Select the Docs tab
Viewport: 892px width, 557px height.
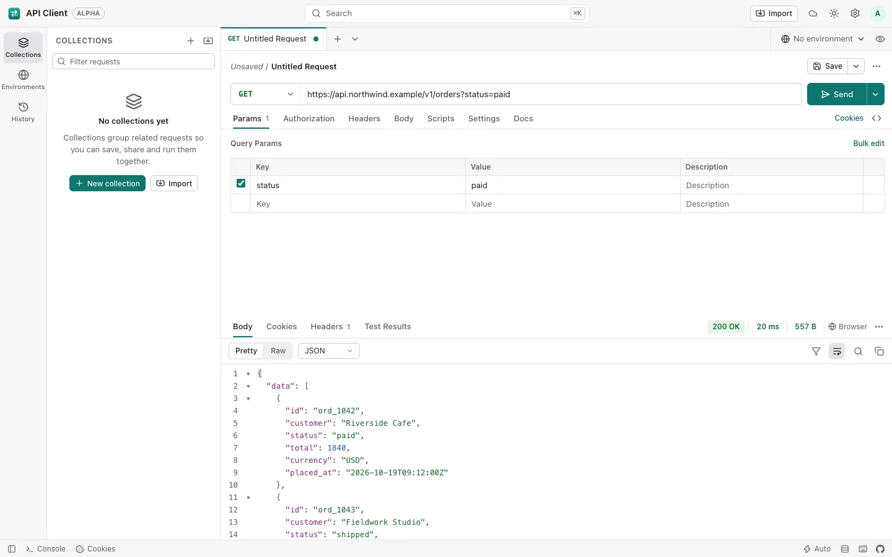(523, 119)
